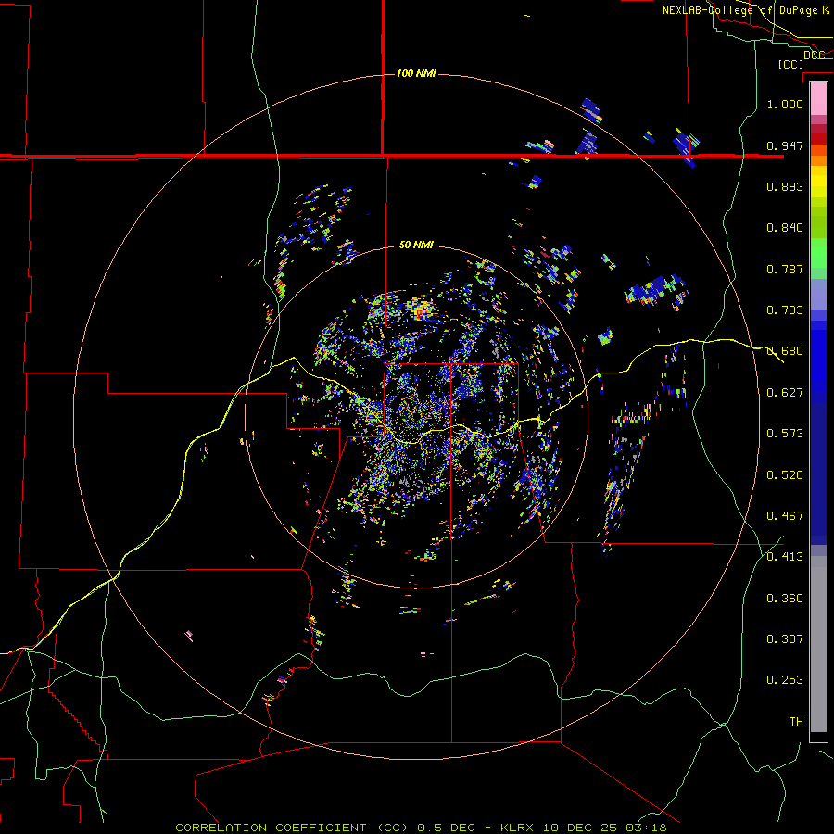Click the 0.253 scale value
This screenshot has height=834, width=834.
tap(785, 680)
